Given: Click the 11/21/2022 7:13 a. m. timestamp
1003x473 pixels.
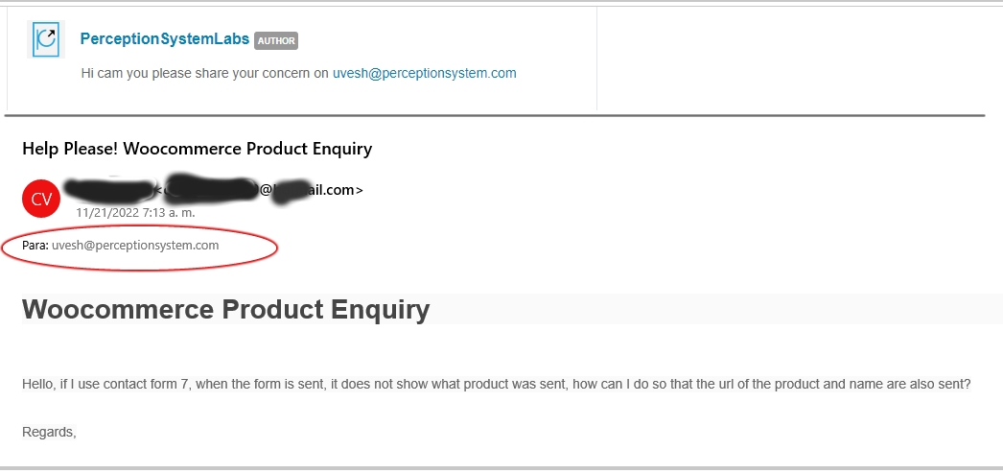Looking at the screenshot, I should pyautogui.click(x=135, y=212).
